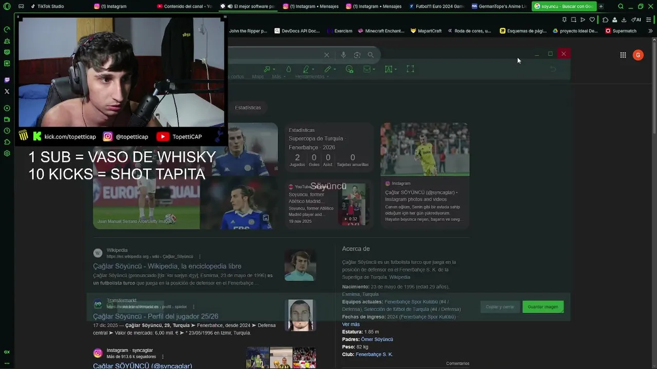Expand the highlighter tool dropdown caret
This screenshot has width=657, height=369.
click(x=313, y=70)
